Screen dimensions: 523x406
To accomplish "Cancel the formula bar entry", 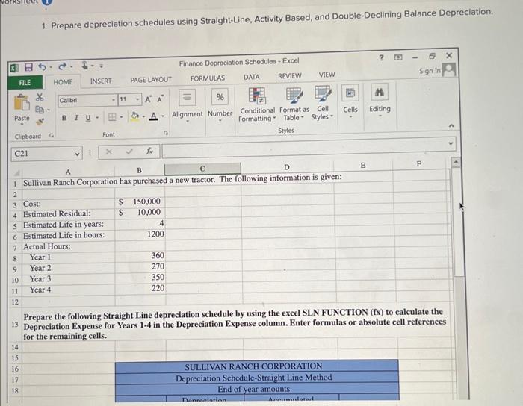I will tap(109, 152).
